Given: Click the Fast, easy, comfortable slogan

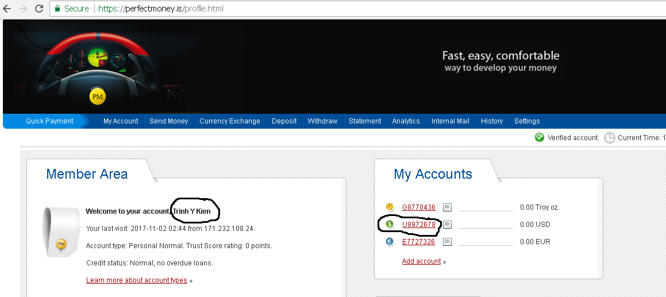Looking at the screenshot, I should pos(501,56).
